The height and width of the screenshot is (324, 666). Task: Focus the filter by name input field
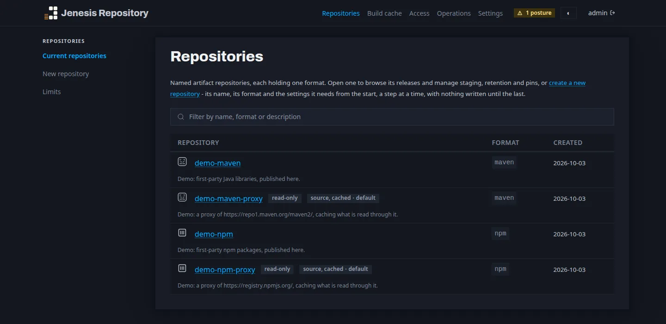(x=392, y=117)
